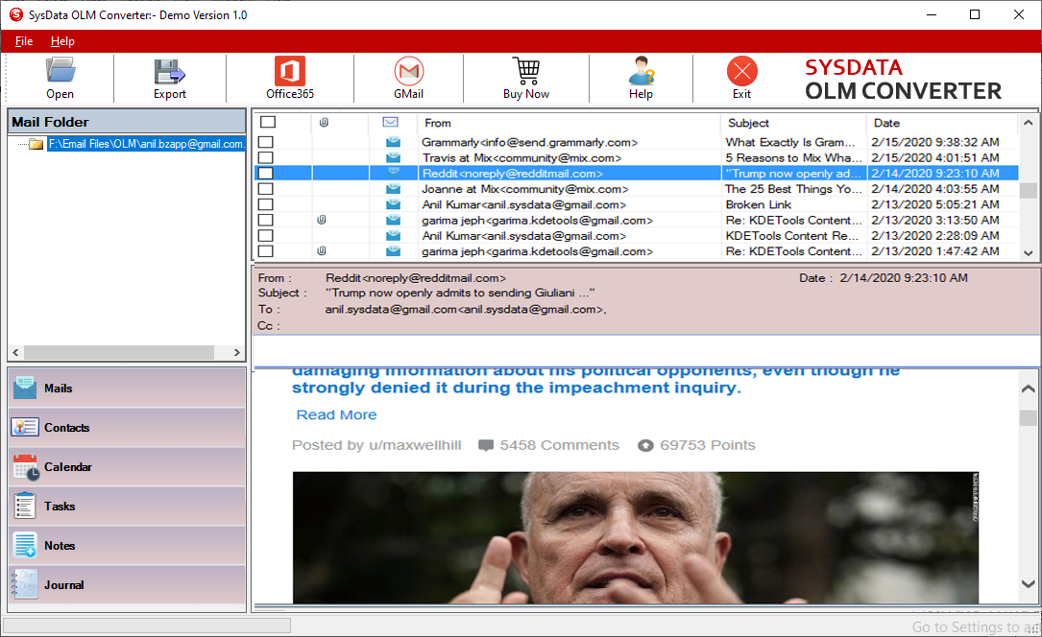Open the Journal section icon
This screenshot has width=1042, height=637.
[x=25, y=584]
